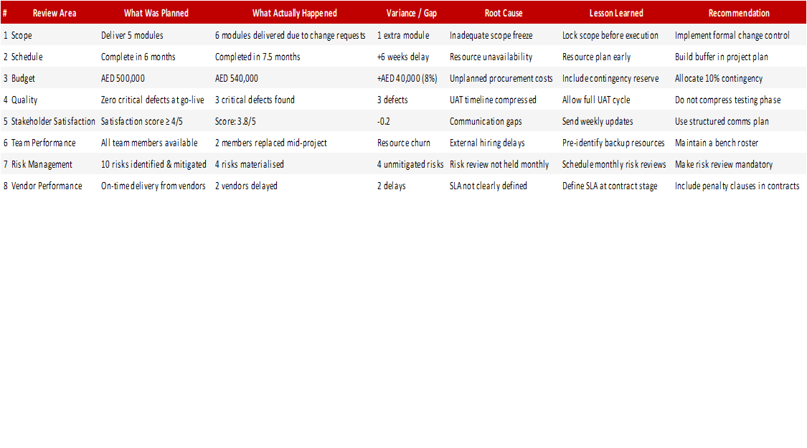Viewport: 807px width, 448px height.
Task: Click 'Unplanned procurement costs' cell
Action: (x=501, y=79)
